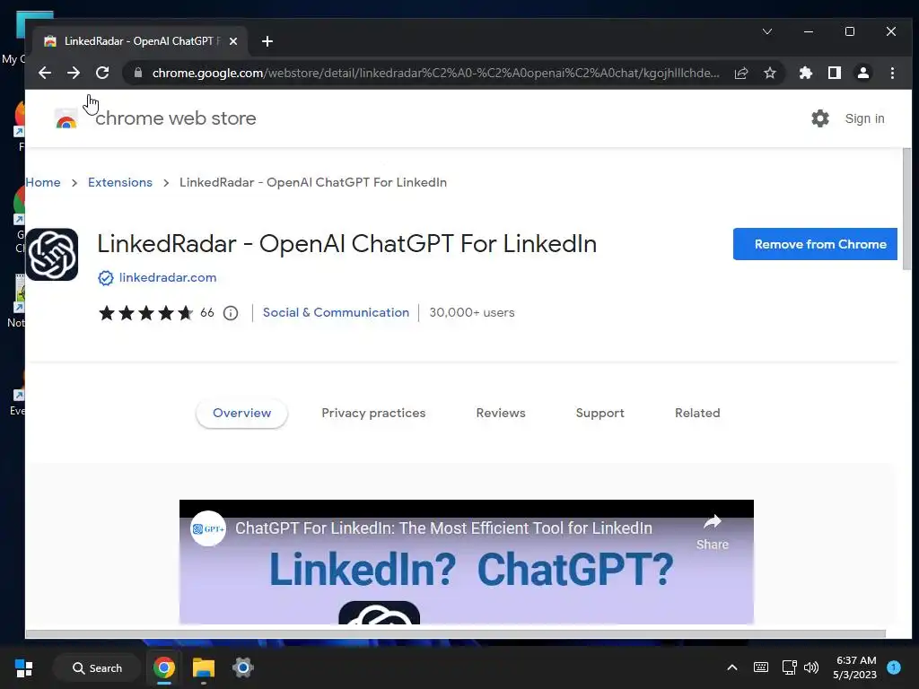This screenshot has height=689, width=919.
Task: Open notification center badge
Action: click(x=894, y=667)
